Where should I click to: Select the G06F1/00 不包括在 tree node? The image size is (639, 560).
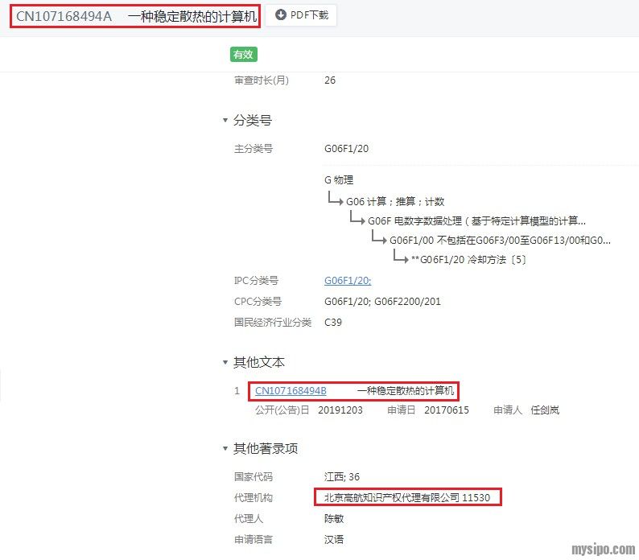click(499, 241)
